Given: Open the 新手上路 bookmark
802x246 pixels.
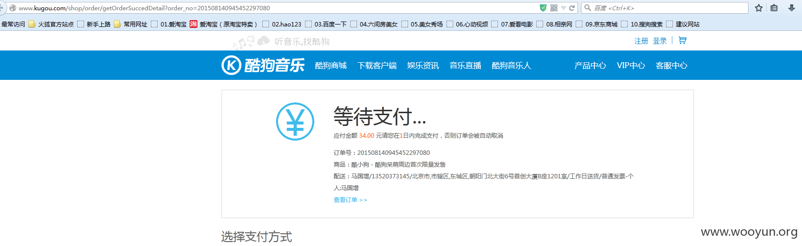Looking at the screenshot, I should 94,24.
